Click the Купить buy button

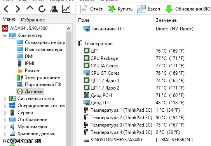point(120,9)
